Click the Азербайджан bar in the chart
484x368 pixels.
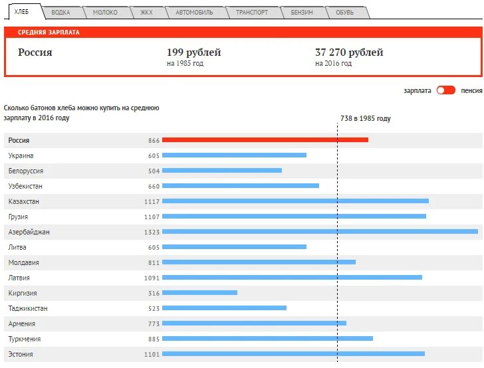click(320, 232)
